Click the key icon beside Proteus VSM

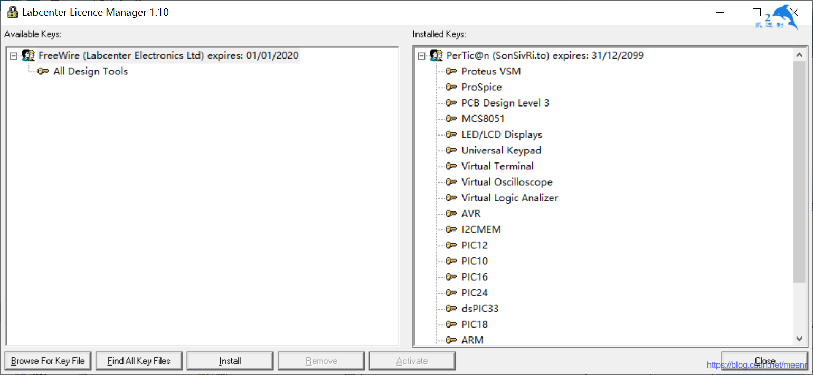click(x=451, y=71)
